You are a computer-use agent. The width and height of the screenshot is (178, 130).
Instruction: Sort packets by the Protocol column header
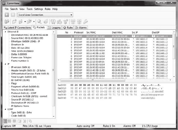pyautogui.click(x=79, y=32)
